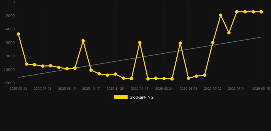Select the last data point at 2026-08-15

click(261, 12)
